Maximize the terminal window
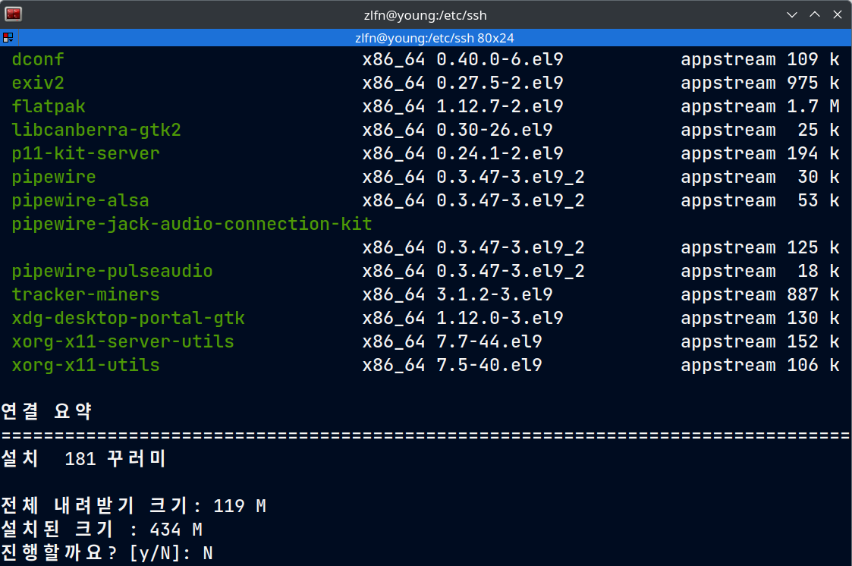The height and width of the screenshot is (566, 852). [815, 14]
